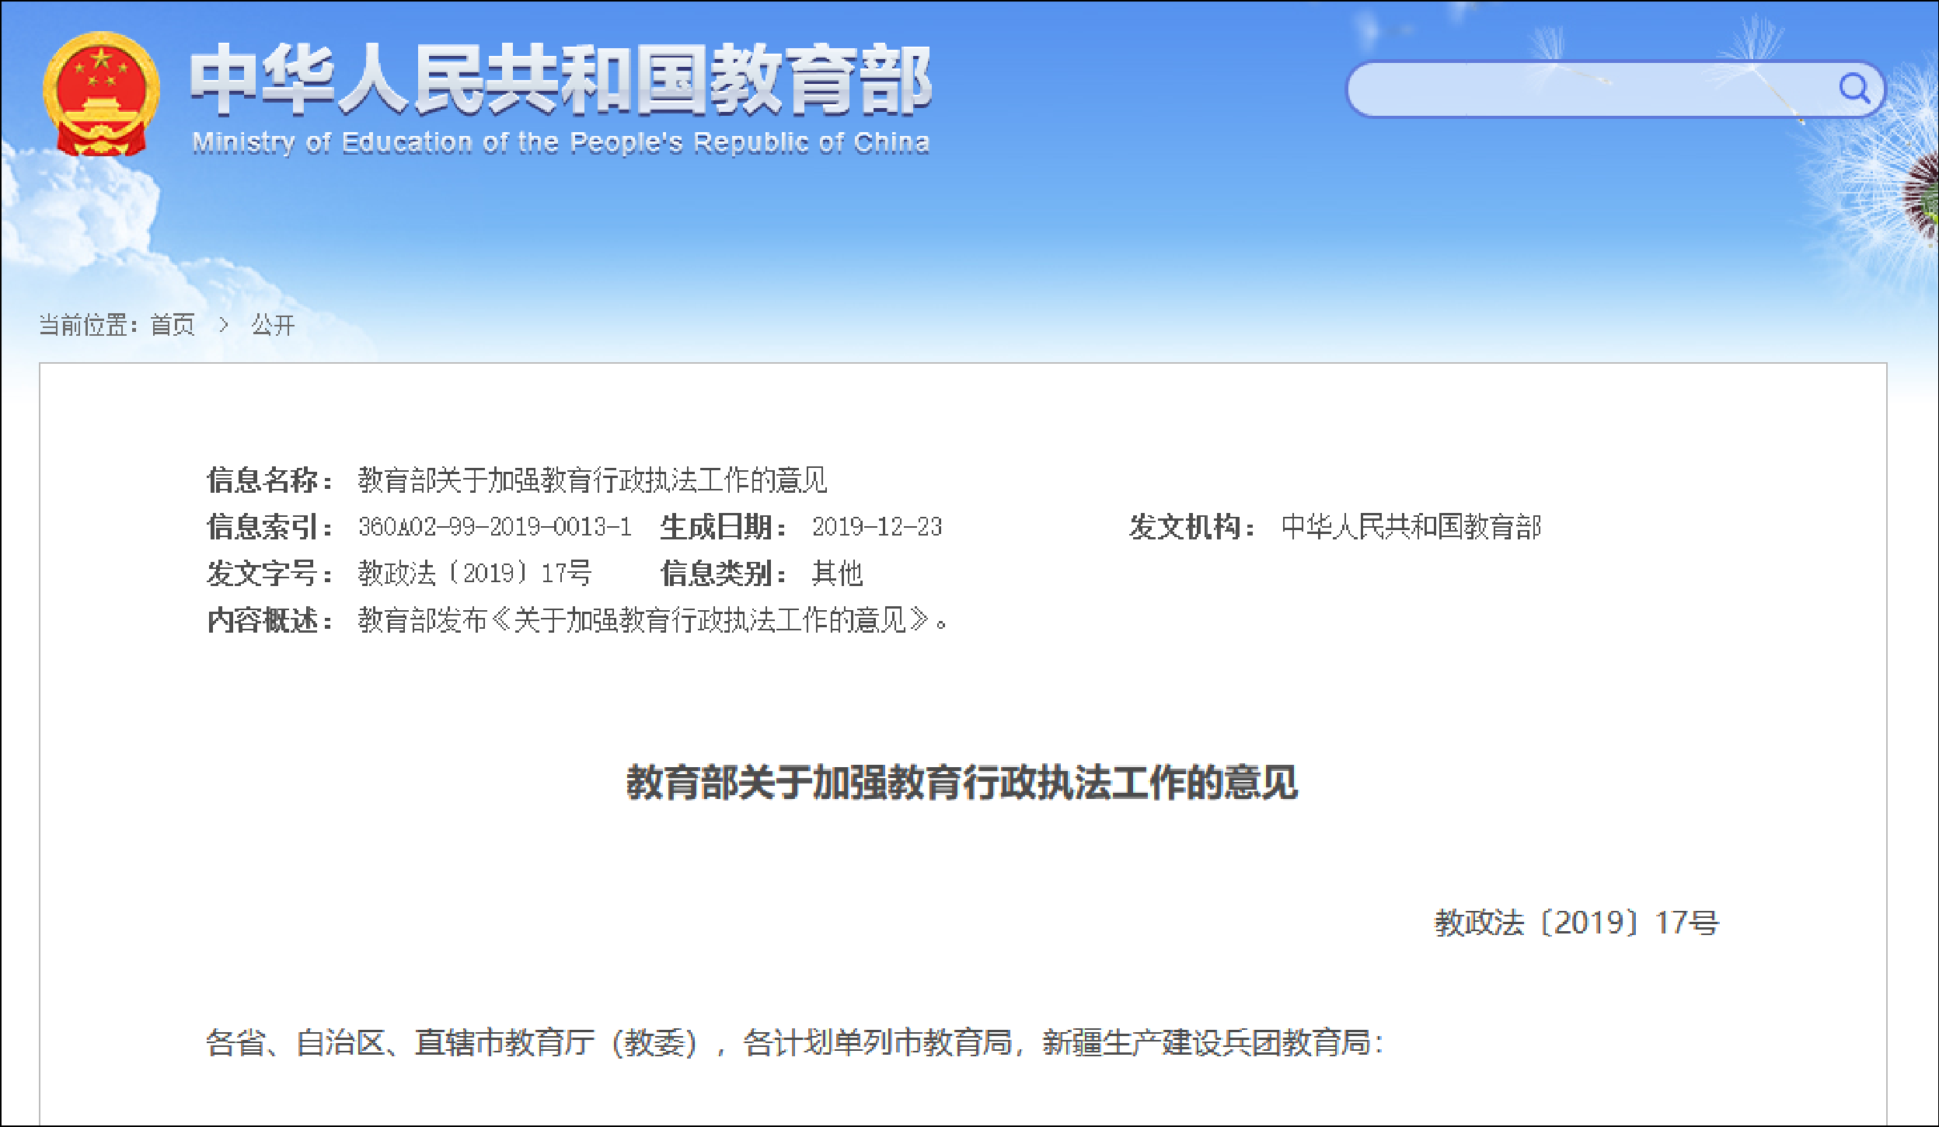Viewport: 1939px width, 1127px height.
Task: Click the 生成日期 value 2019-12-23
Action: coord(877,527)
